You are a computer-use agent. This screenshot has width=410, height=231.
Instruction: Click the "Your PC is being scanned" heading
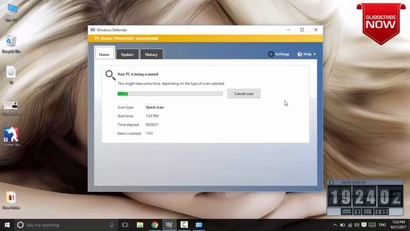coord(138,74)
